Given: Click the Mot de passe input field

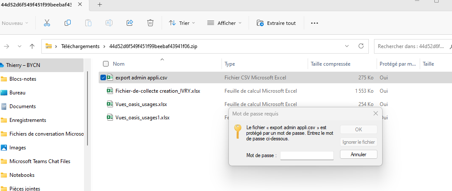Looking at the screenshot, I should pos(307,155).
